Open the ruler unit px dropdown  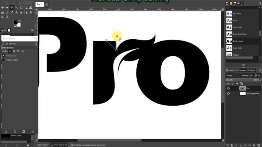(54, 145)
